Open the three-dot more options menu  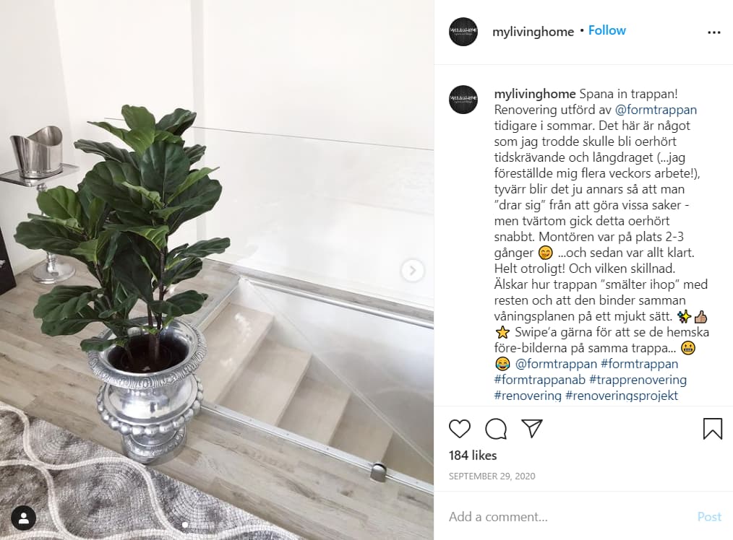(713, 32)
